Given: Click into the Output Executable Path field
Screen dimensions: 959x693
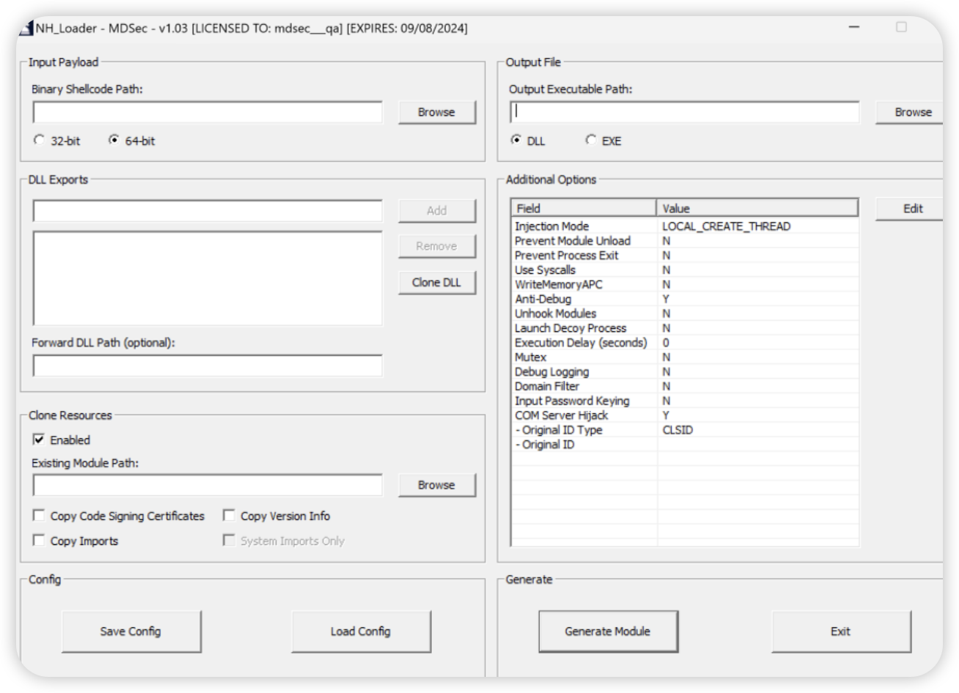Looking at the screenshot, I should pos(684,112).
